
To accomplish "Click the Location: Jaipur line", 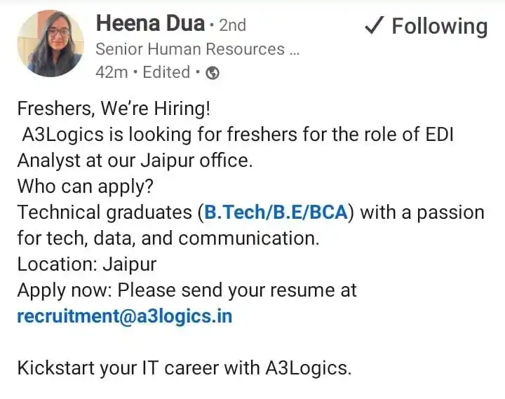I will coord(87,264).
